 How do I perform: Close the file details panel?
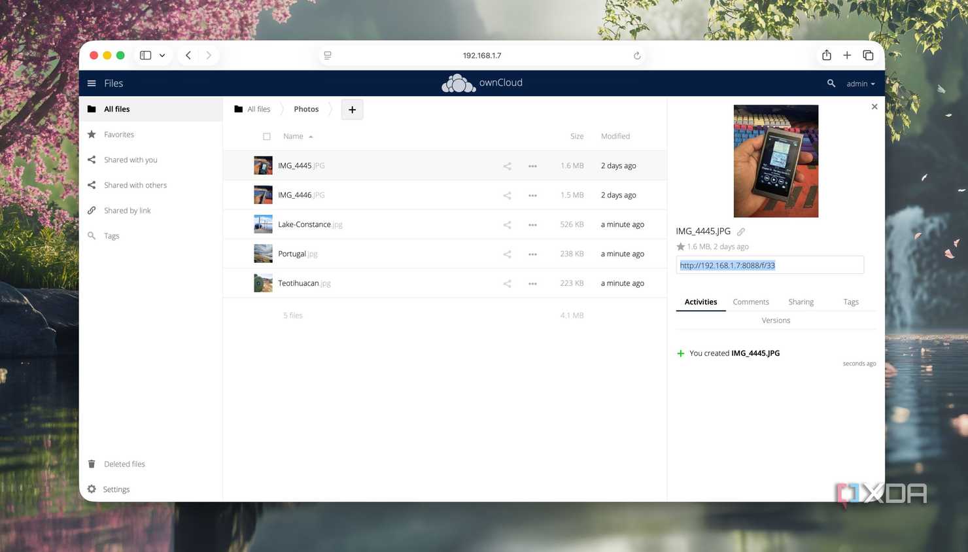point(874,107)
